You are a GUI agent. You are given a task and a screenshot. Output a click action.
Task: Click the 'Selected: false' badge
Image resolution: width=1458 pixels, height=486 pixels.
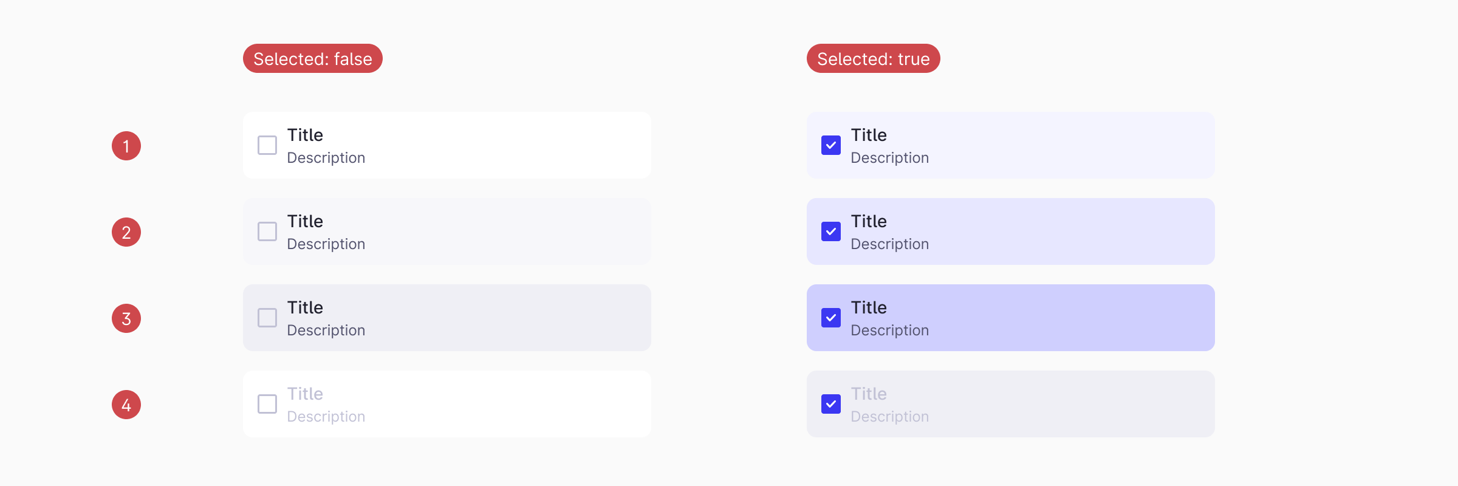tap(312, 58)
